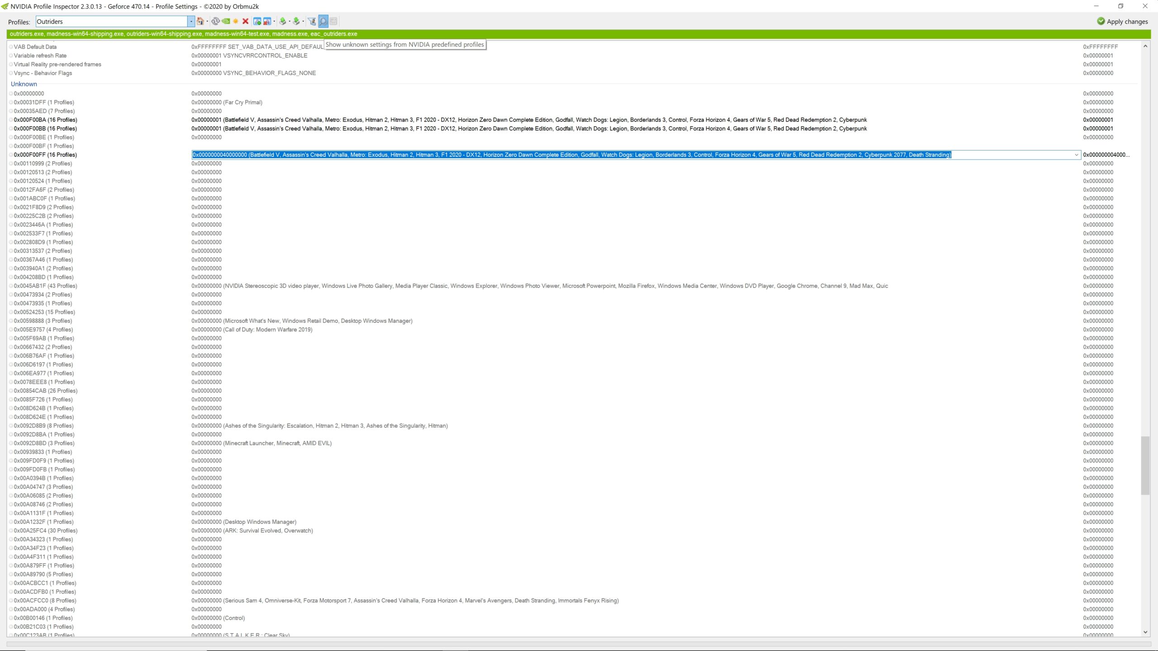Click the import profiles icon

[x=296, y=21]
